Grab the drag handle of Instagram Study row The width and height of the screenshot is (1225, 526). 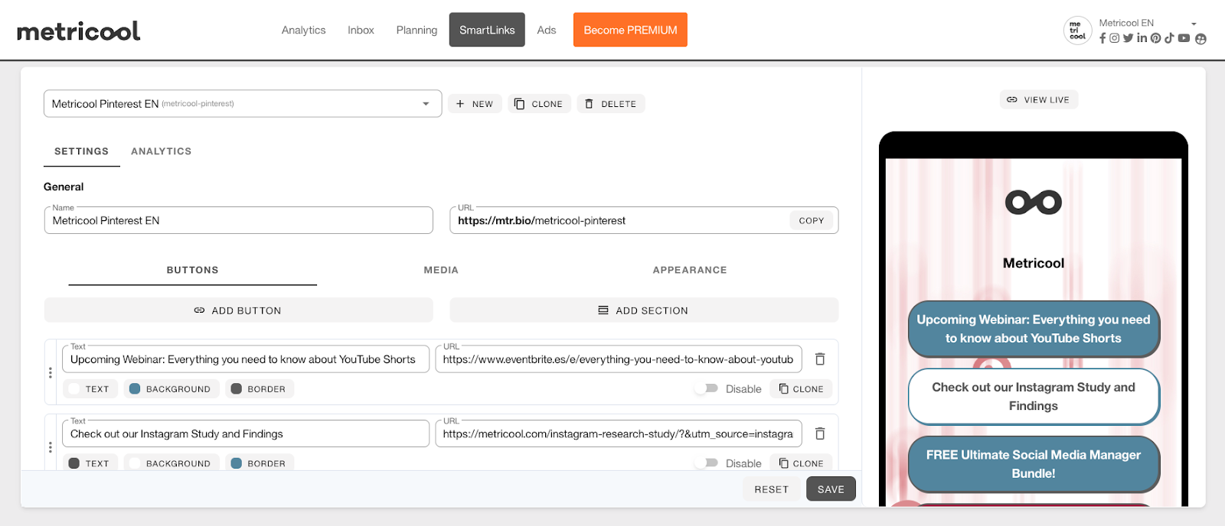coord(51,447)
